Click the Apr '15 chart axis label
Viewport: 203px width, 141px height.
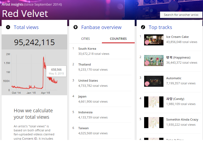click(45, 93)
